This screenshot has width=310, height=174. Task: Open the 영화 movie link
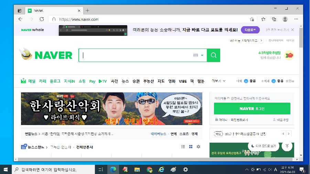tap(172, 81)
